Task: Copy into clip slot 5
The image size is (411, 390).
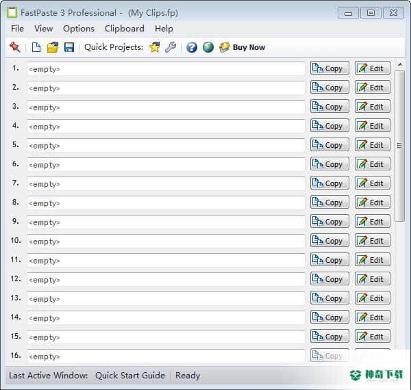Action: 329,144
